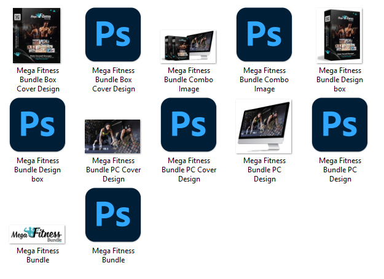Click 'Bundle PC Design' name under Ps icon
Viewport: 384px width, 279px height.
pos(340,170)
